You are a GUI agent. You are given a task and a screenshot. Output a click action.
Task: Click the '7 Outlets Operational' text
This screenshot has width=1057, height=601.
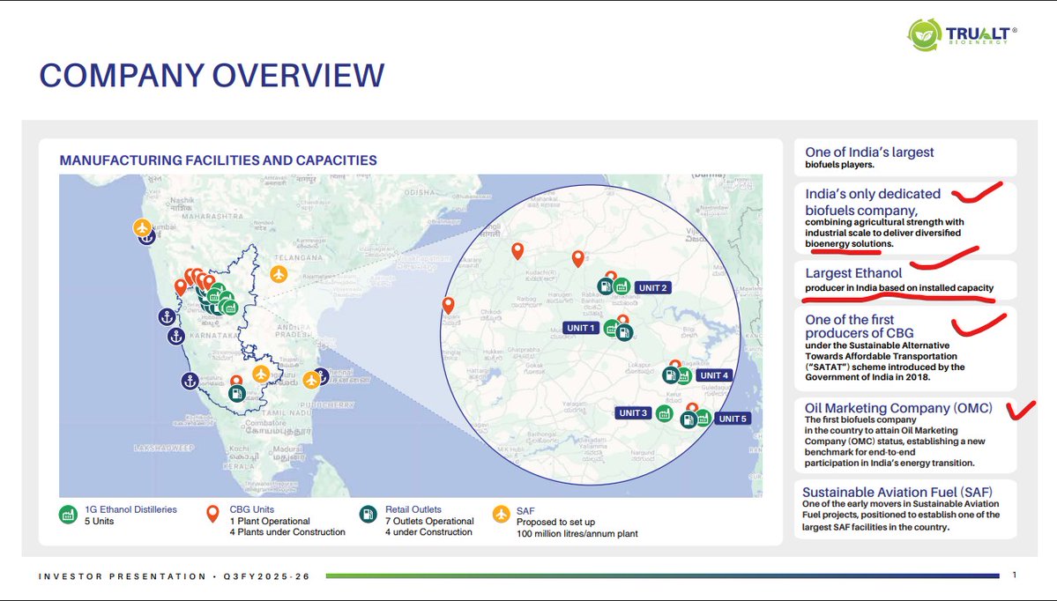(x=429, y=521)
